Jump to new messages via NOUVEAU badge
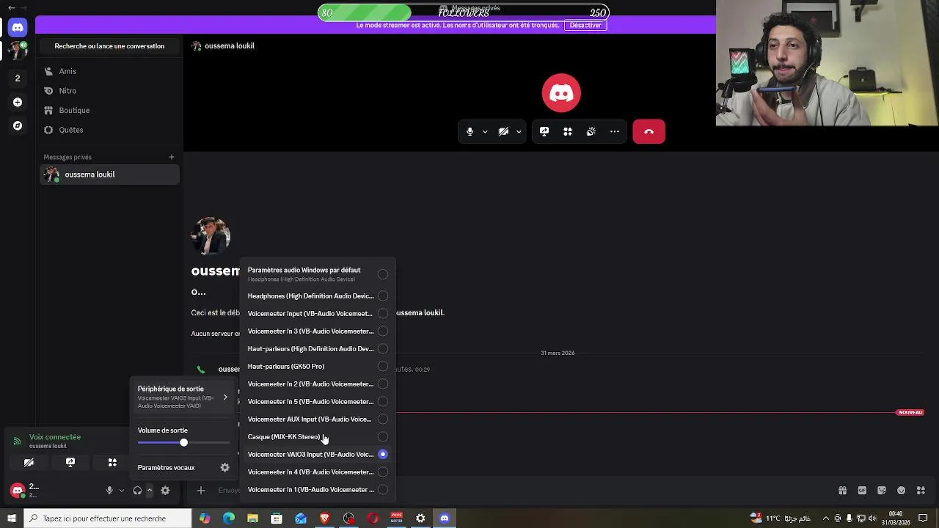939x528 pixels. (x=910, y=412)
